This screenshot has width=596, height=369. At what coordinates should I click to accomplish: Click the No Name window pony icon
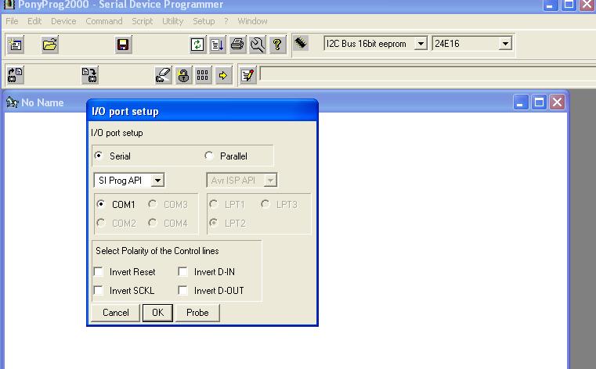click(x=13, y=102)
